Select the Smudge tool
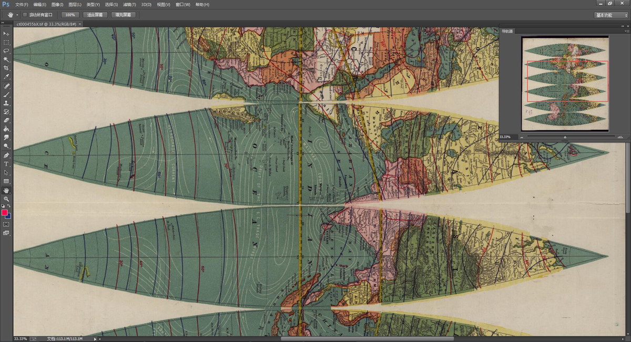This screenshot has height=342, width=631. 6,138
